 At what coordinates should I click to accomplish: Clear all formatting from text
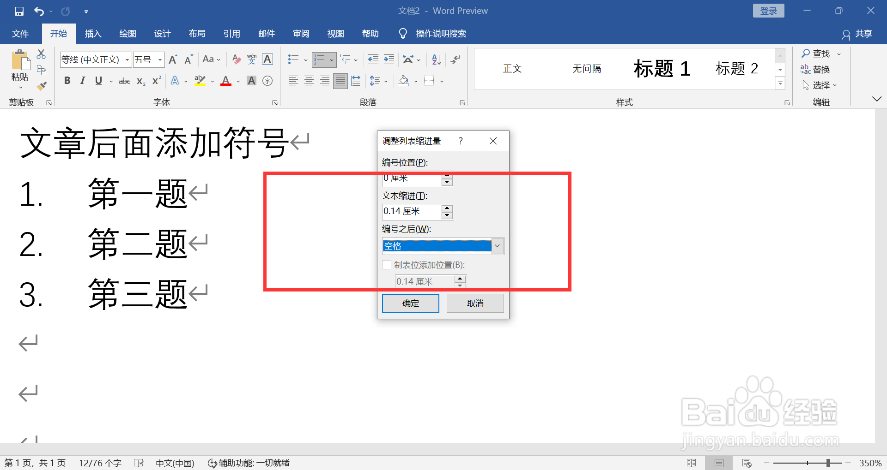(x=236, y=59)
